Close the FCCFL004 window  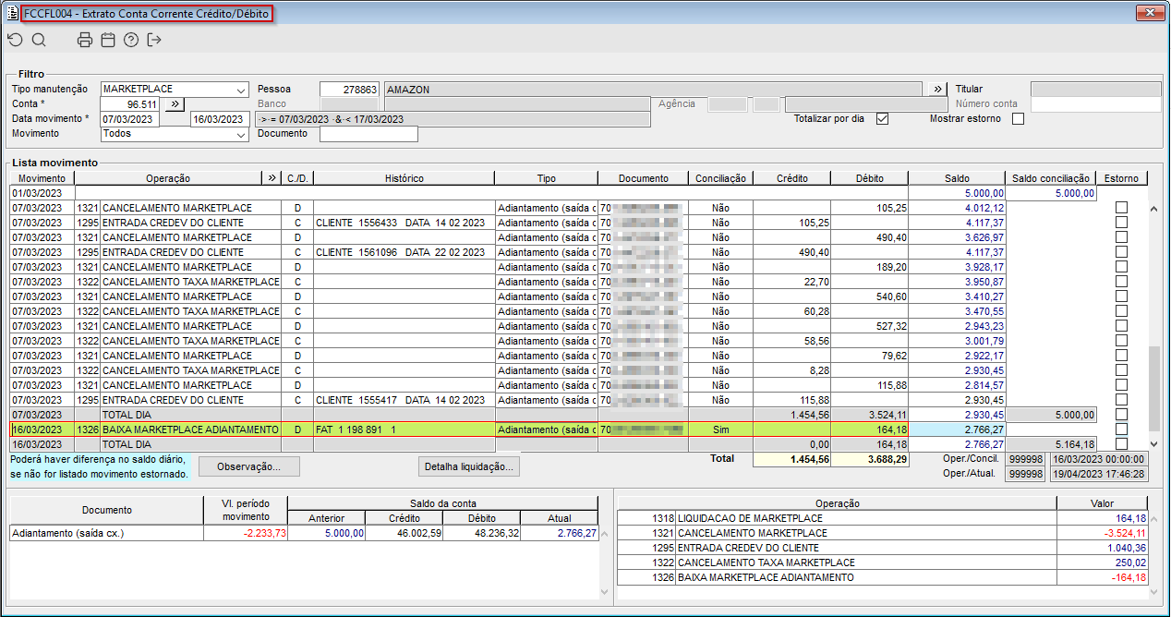pyautogui.click(x=1150, y=13)
